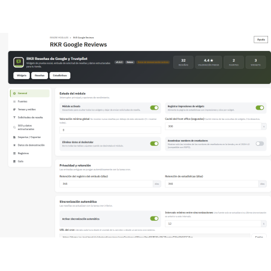
Task: Click the RKR module logo icon
Action: [19, 62]
